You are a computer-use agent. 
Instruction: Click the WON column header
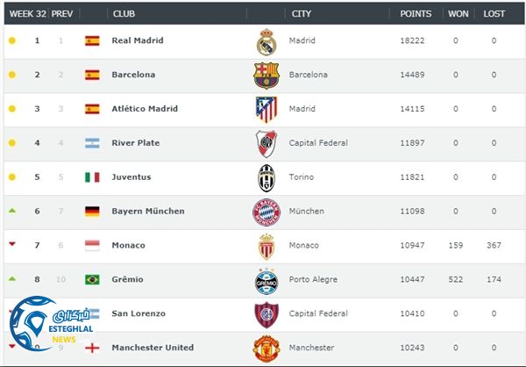tap(458, 14)
